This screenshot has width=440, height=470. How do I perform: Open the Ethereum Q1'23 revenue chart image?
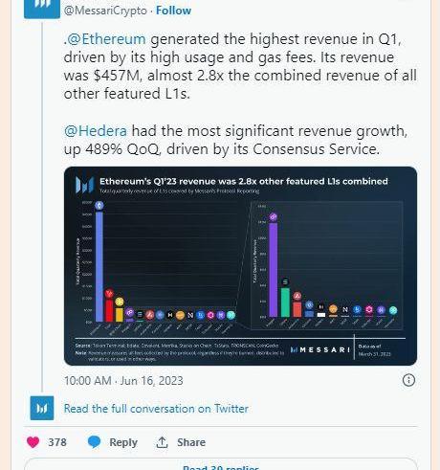pos(240,266)
